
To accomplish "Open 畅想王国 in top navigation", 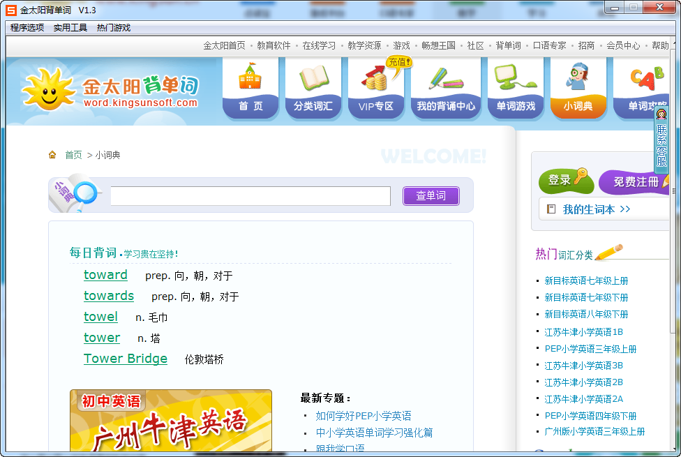I will [438, 45].
